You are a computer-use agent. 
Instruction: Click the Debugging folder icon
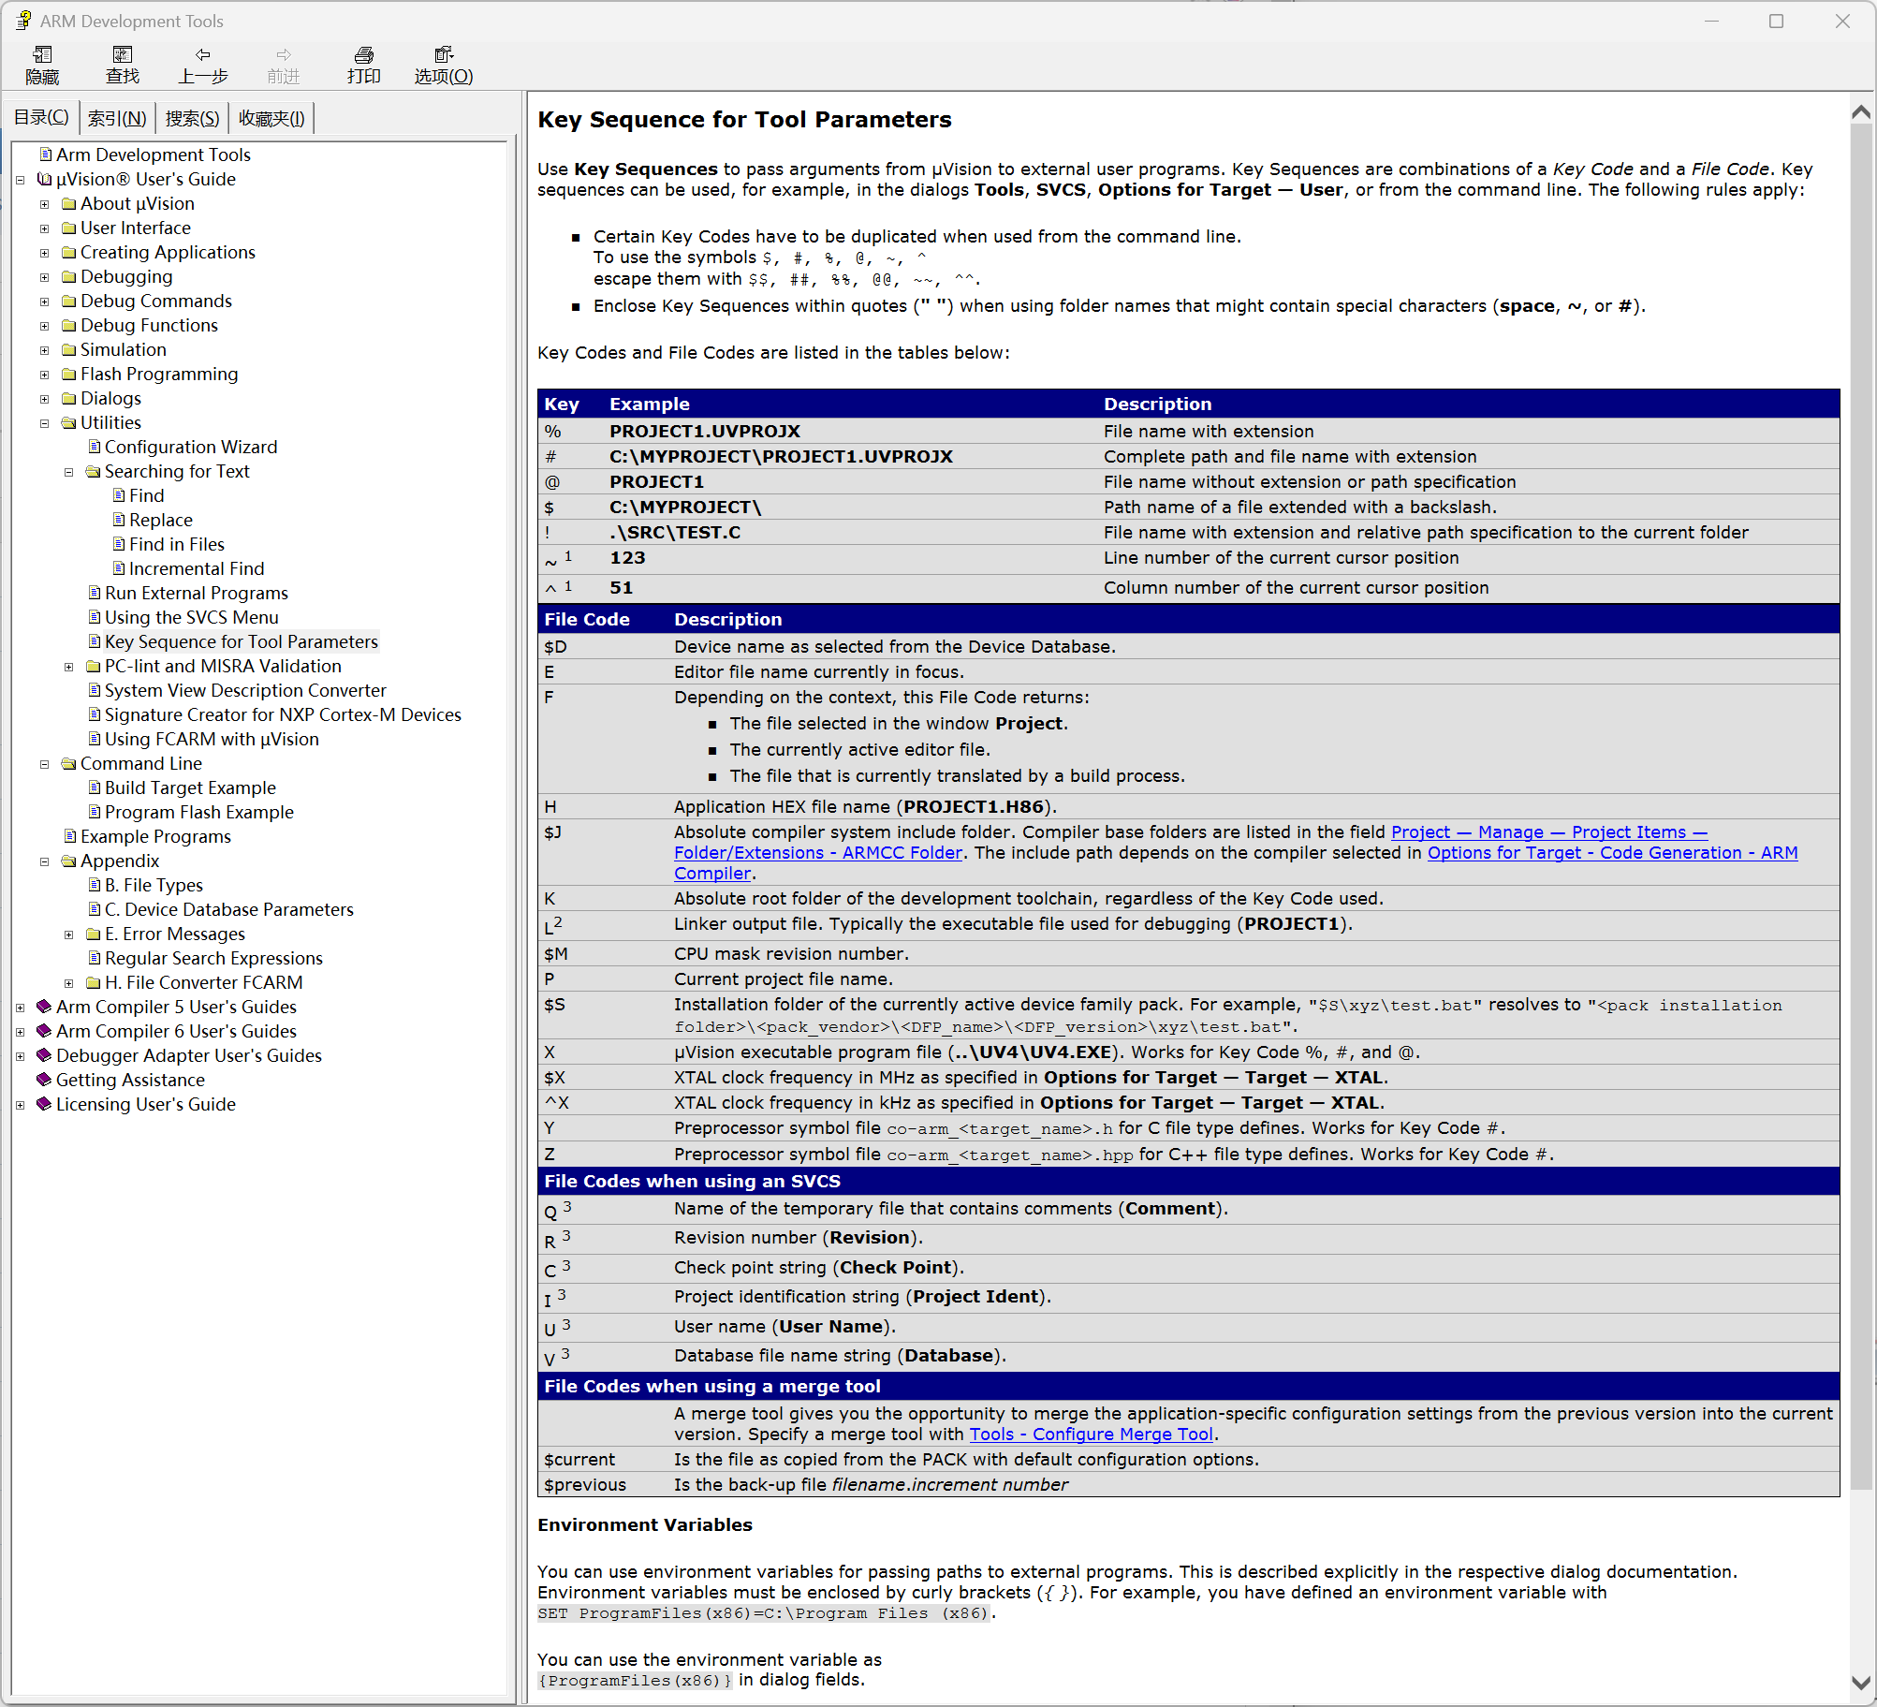tap(69, 276)
